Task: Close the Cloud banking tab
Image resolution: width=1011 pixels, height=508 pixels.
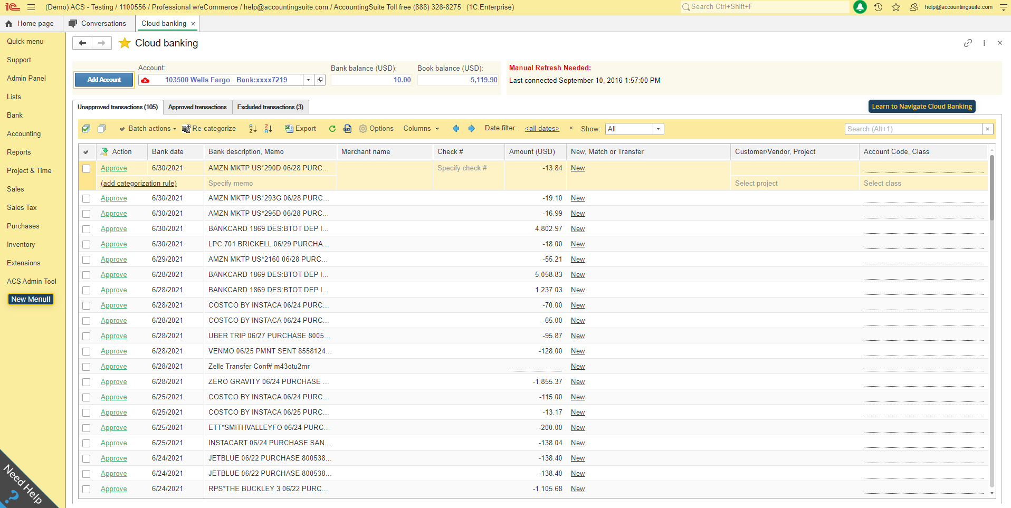Action: click(x=193, y=24)
